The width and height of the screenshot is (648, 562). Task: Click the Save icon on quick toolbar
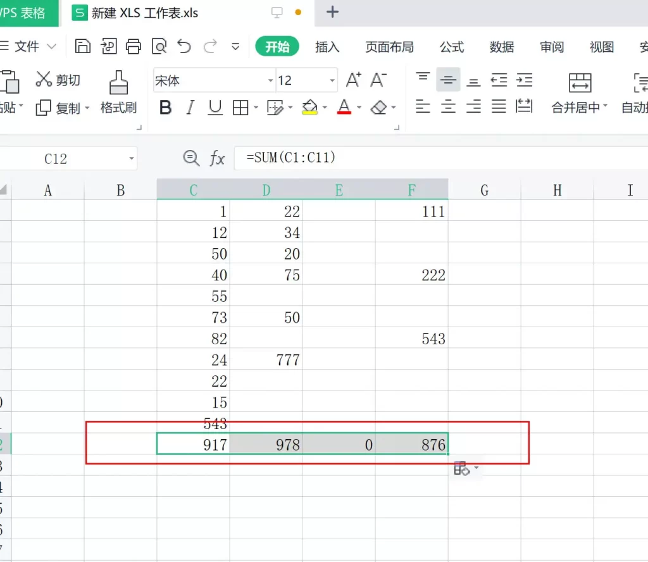[83, 46]
